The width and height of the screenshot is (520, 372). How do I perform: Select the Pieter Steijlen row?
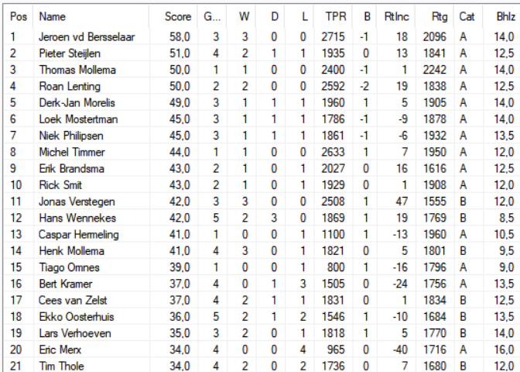click(262, 53)
